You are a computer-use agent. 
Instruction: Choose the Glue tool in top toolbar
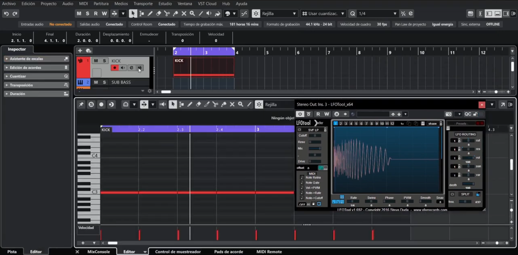[175, 14]
